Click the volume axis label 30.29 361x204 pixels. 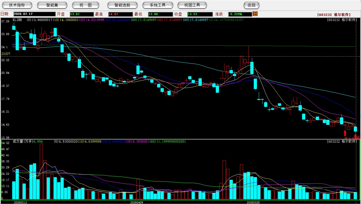[5, 168]
